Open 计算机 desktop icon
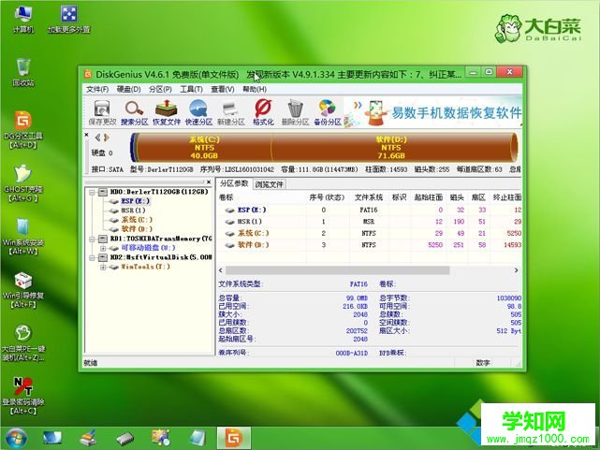The image size is (600, 450). pyautogui.click(x=23, y=19)
